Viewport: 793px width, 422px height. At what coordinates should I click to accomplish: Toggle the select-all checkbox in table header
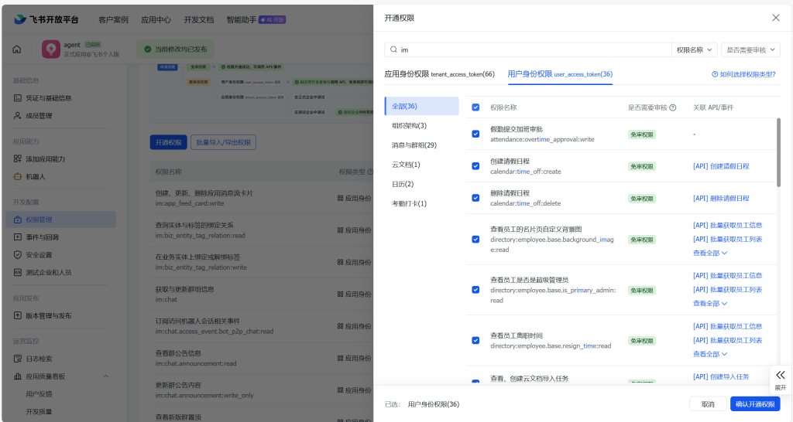[x=475, y=107]
